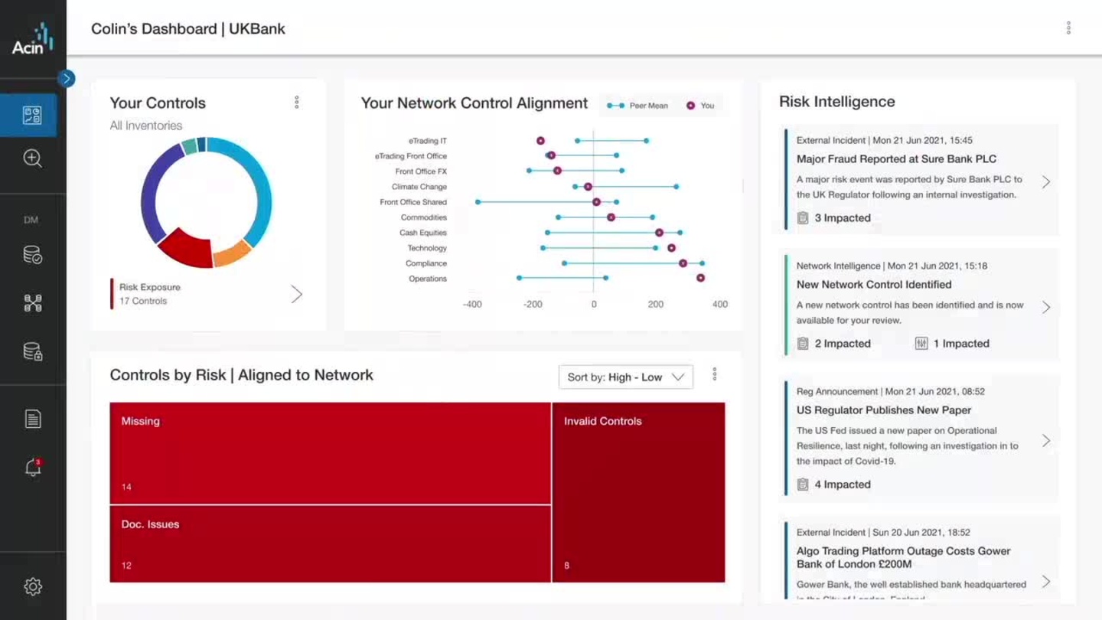Open settings gear icon at sidebar bottom

pos(32,586)
